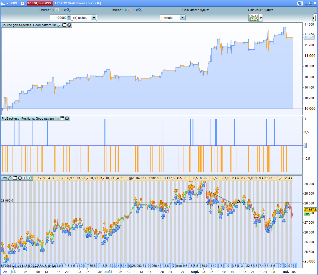Click the Gain latent 0,00 € value

point(205,10)
